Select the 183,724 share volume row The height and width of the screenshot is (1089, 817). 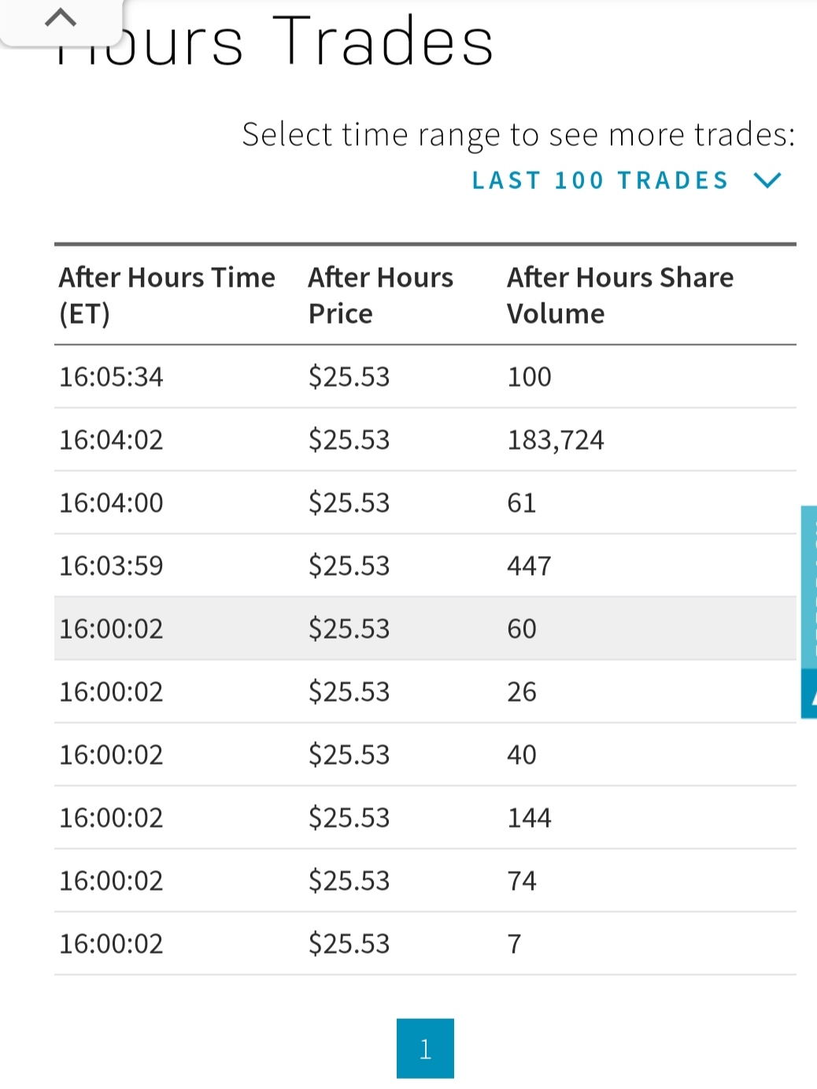[425, 439]
